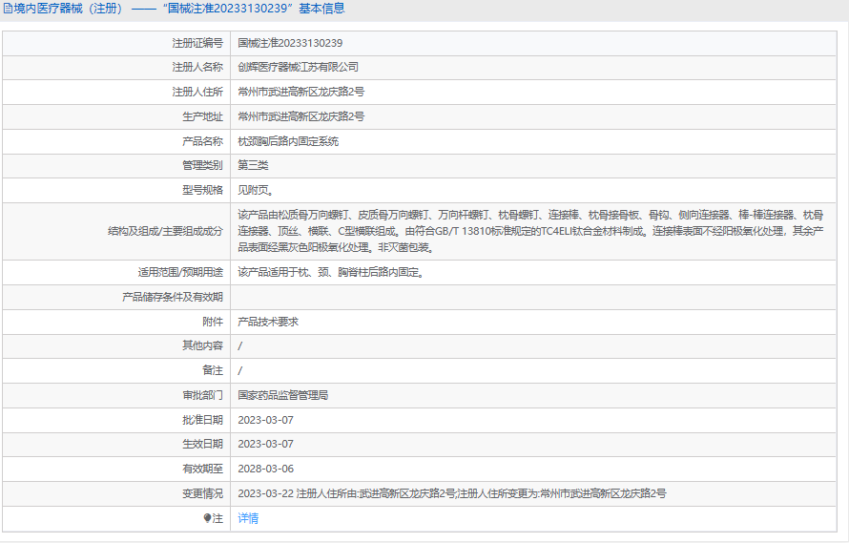This screenshot has width=849, height=543.
Task: Open the 详情 details link
Action: [x=248, y=518]
